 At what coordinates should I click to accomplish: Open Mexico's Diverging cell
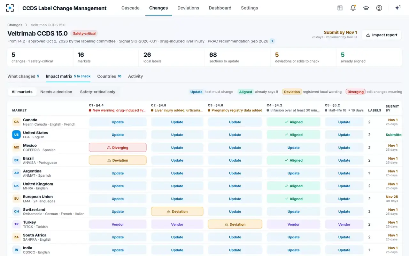[118, 148]
